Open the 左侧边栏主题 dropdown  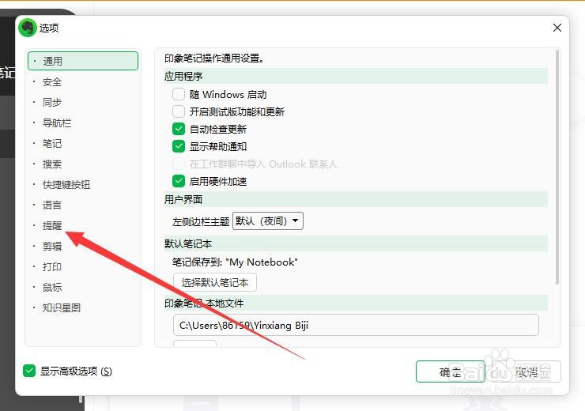(268, 221)
